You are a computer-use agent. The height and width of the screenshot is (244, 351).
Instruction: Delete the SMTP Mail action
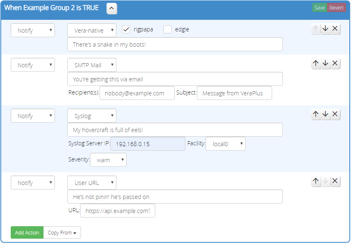[x=335, y=63]
